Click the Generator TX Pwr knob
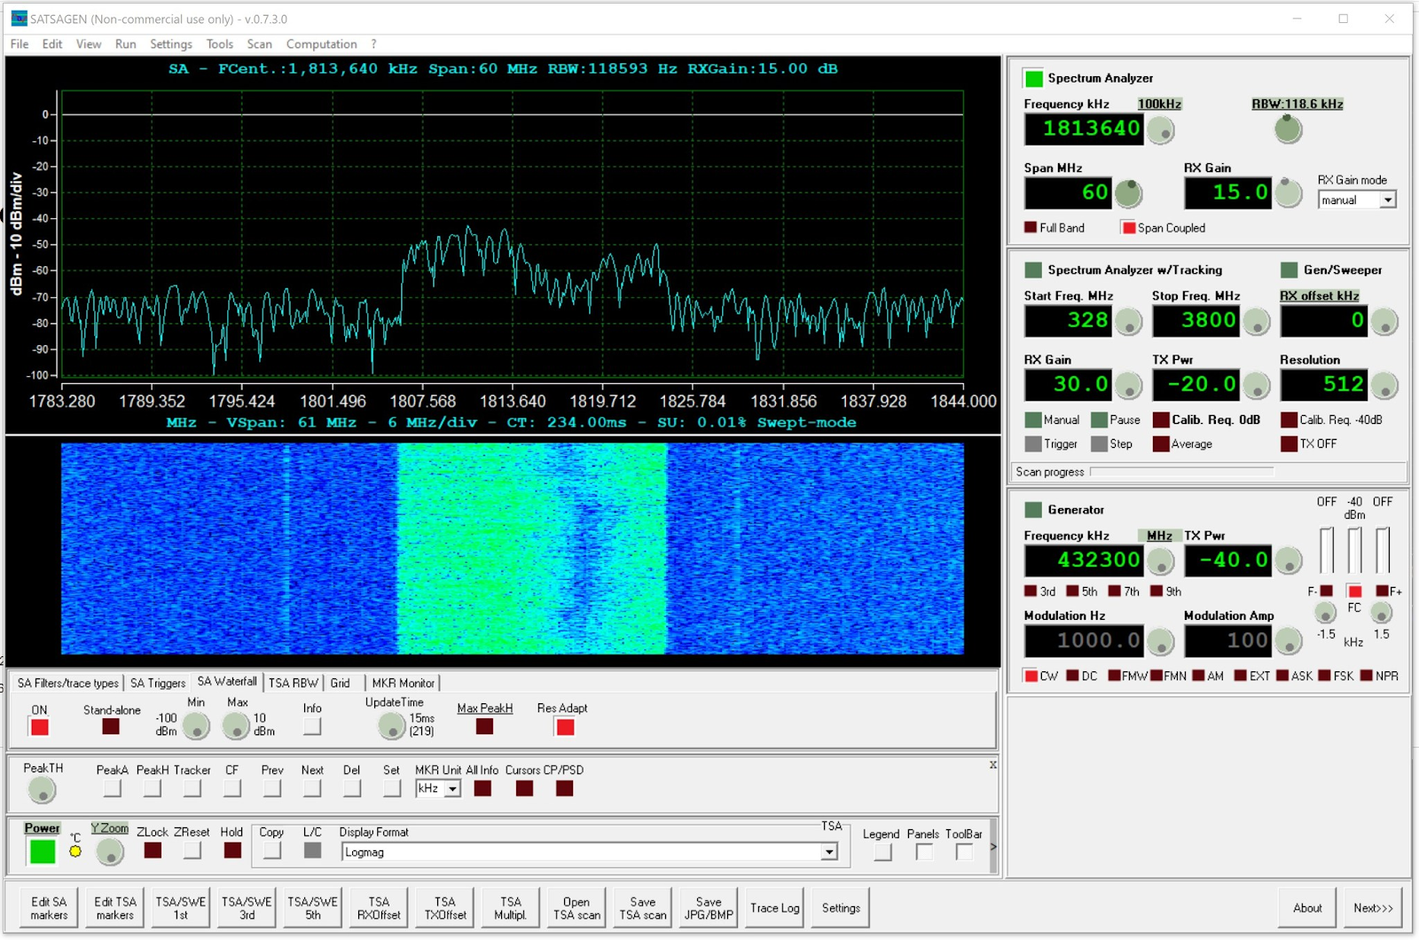This screenshot has height=940, width=1419. 1288,561
